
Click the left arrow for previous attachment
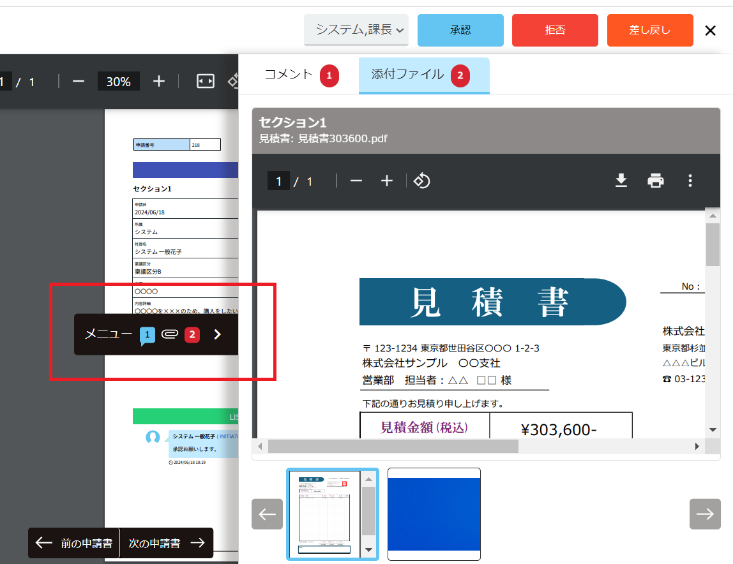(x=267, y=514)
